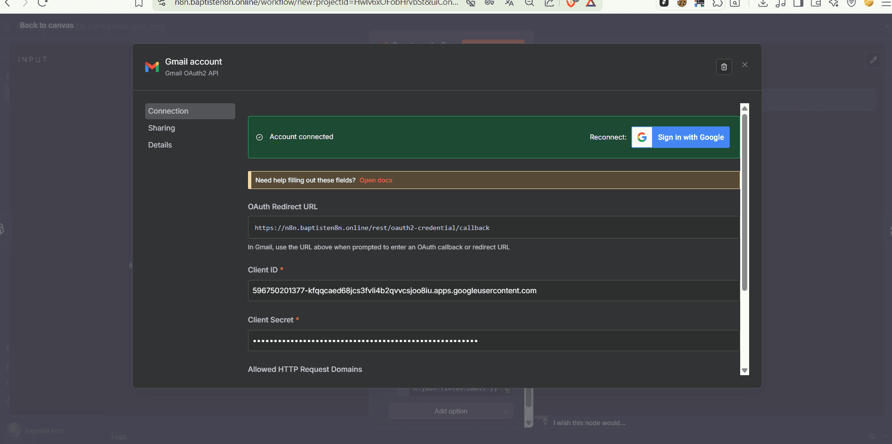Viewport: 892px width, 444px height.
Task: Toggle the browser sidebar panel icon
Action: (x=798, y=3)
